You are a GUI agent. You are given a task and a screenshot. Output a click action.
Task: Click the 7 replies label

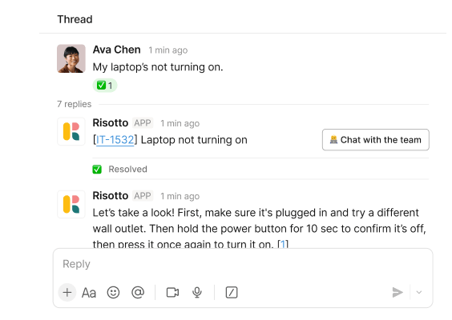click(74, 104)
